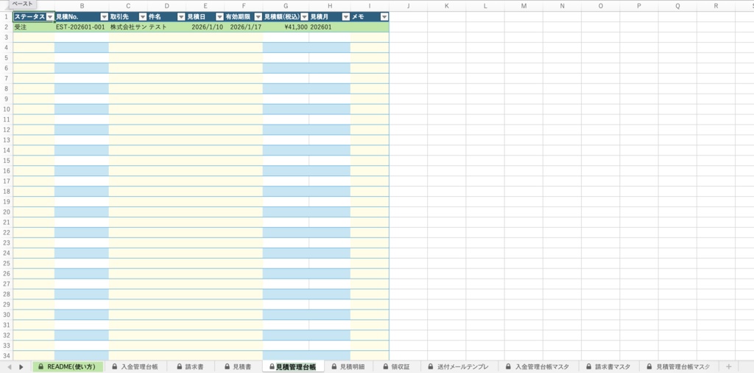Open the 見積No. column filter dropdown

click(104, 17)
